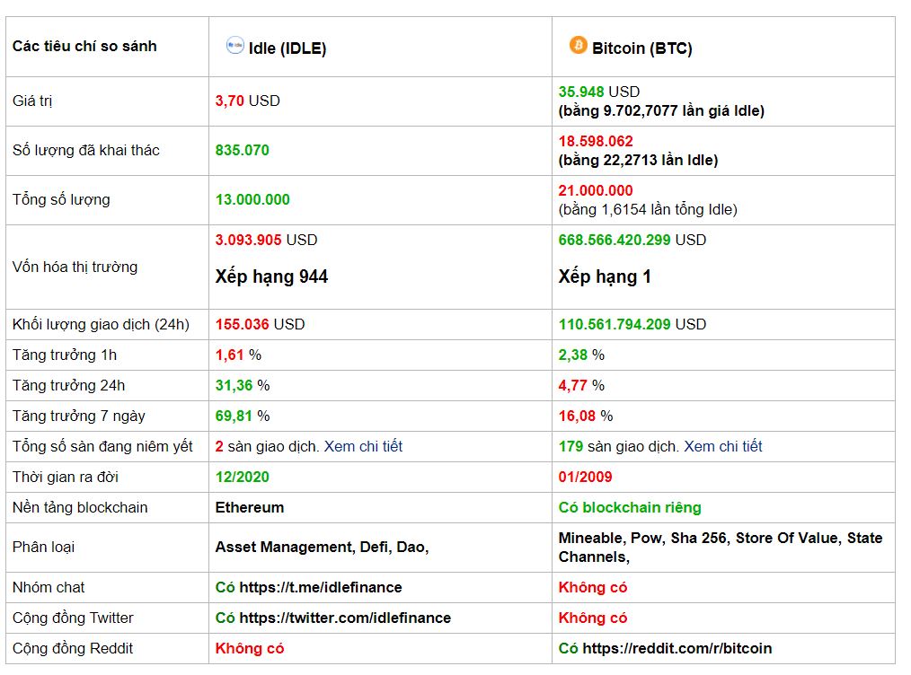Click the orange Bitcoin logo icon
Viewport: 911px width, 675px height.
pos(578,45)
